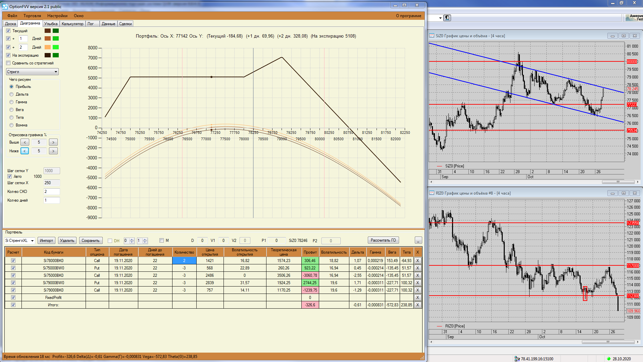Click the Шаг сетки X input field
This screenshot has height=362, width=643.
point(52,183)
